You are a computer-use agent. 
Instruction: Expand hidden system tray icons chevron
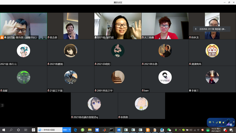(x=180, y=130)
